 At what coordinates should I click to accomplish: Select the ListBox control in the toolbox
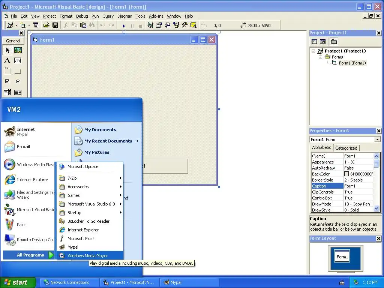pyautogui.click(x=18, y=92)
